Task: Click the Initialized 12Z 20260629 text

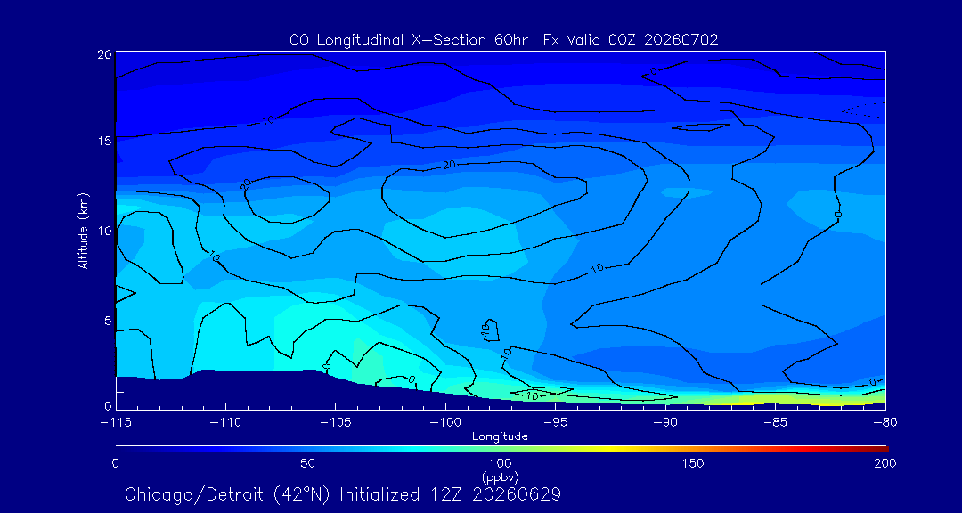Action: click(x=451, y=494)
